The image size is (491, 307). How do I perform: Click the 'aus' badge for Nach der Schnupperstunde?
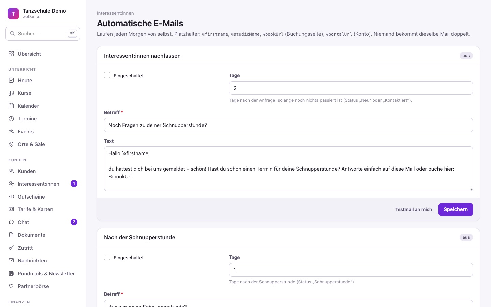pos(466,237)
